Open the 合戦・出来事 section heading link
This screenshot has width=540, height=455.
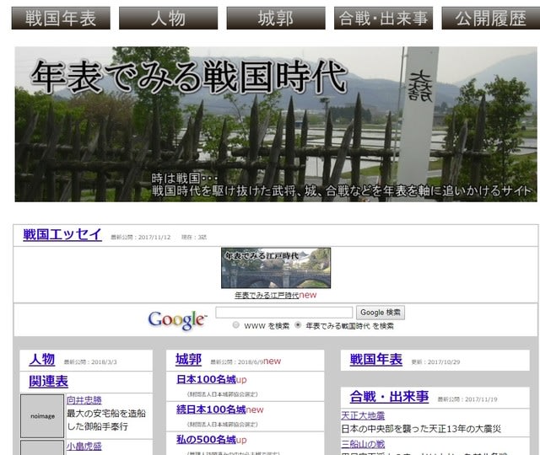389,397
